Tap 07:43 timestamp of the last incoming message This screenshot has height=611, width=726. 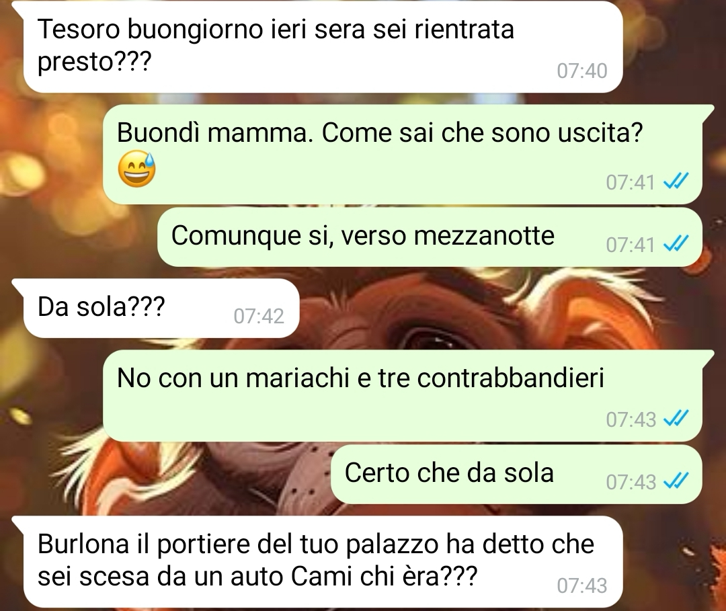[x=581, y=585]
